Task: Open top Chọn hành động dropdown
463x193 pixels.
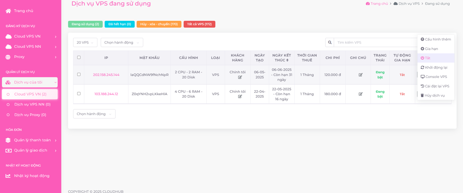Action: click(x=122, y=42)
